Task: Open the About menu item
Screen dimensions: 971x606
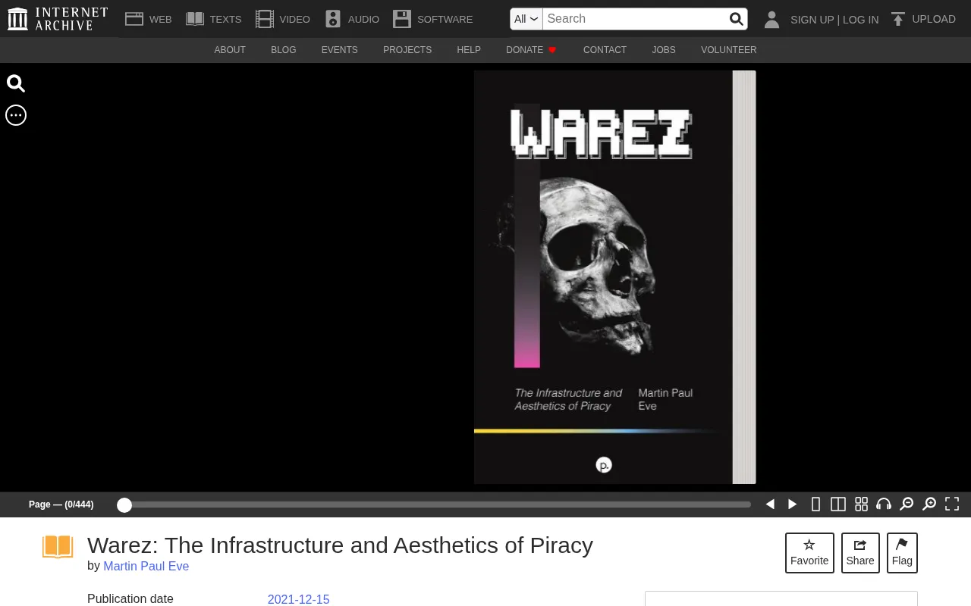Action: pyautogui.click(x=230, y=50)
